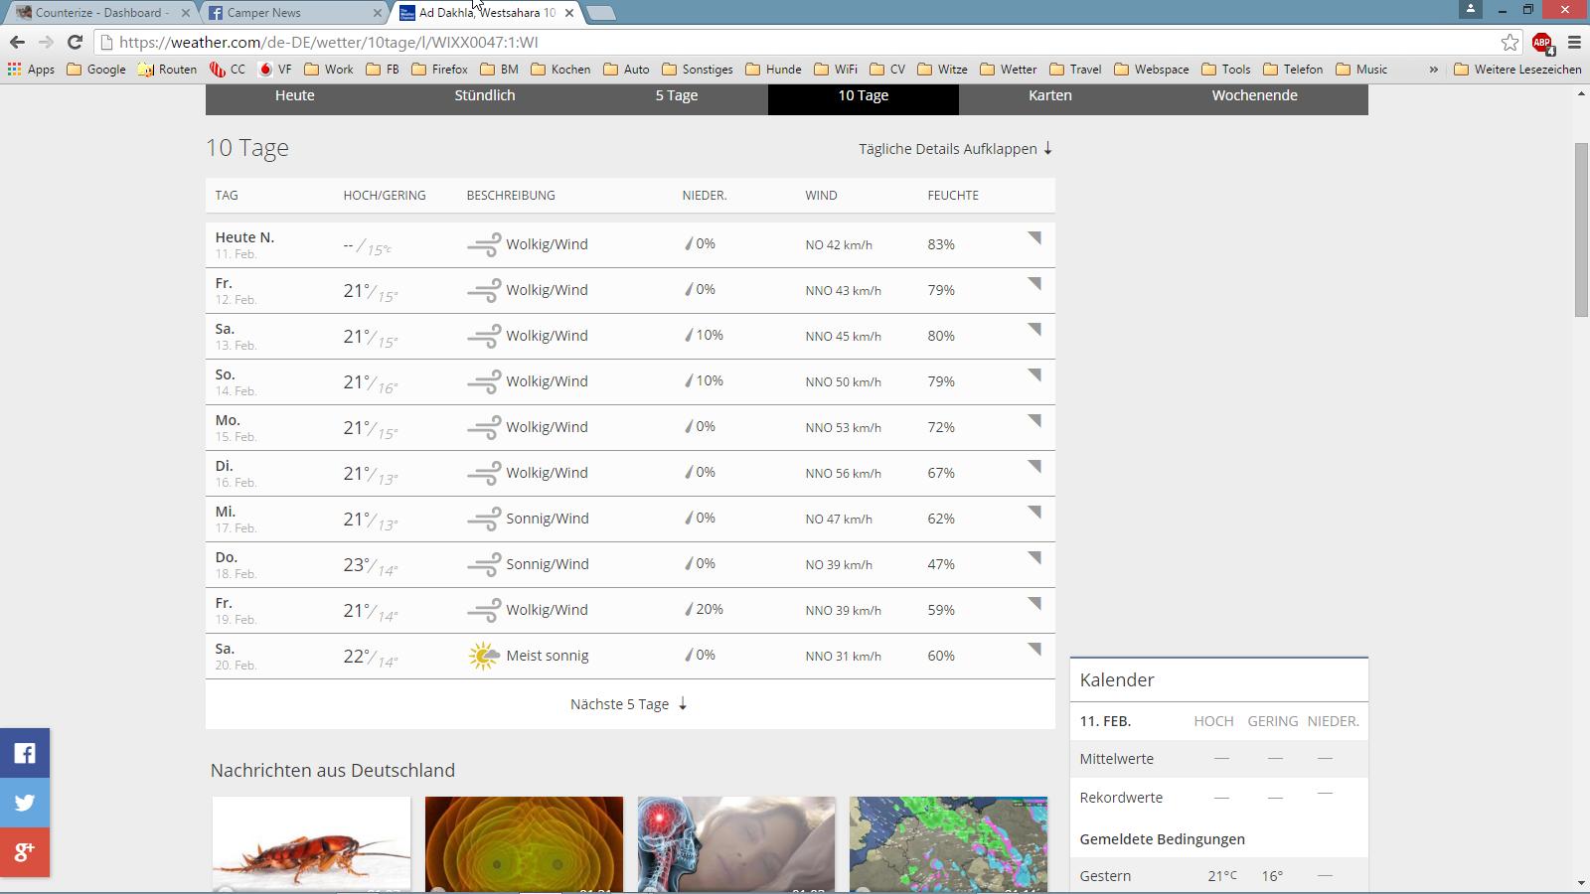This screenshot has height=894, width=1590.
Task: Open the Kochen bookmarks folder
Action: coord(560,69)
